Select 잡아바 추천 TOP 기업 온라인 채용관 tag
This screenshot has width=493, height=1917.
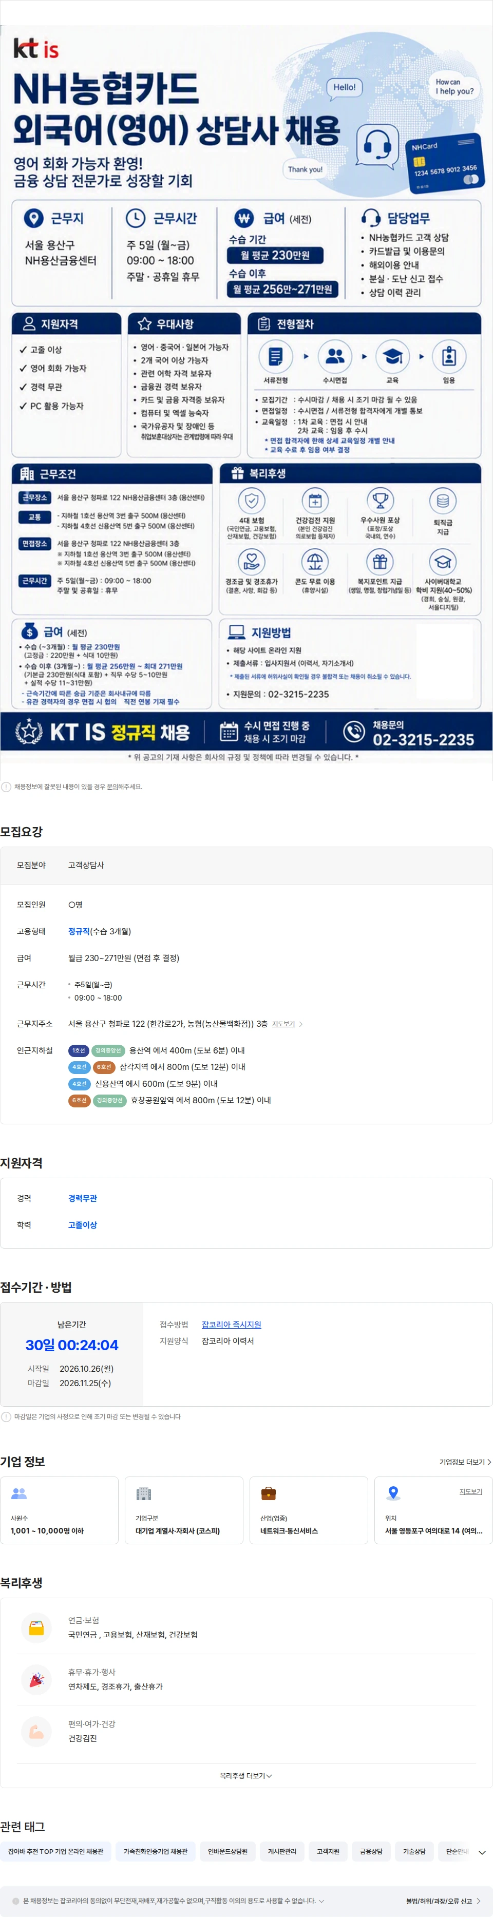pyautogui.click(x=56, y=1851)
